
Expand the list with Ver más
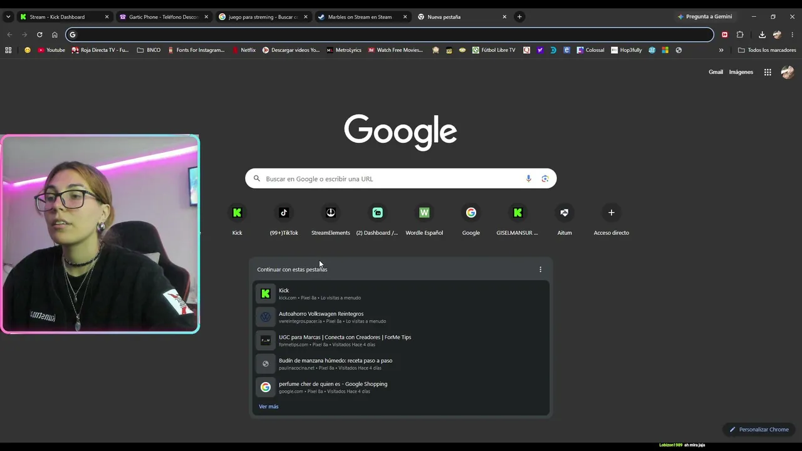coord(269,407)
